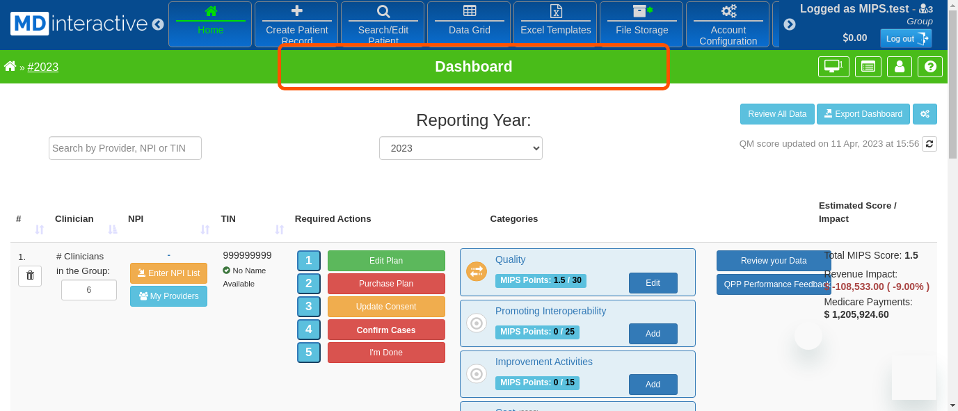Click the Quality category status icon
The width and height of the screenshot is (958, 411).
(x=477, y=271)
